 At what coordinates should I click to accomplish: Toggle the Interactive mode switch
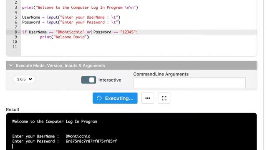88,80
